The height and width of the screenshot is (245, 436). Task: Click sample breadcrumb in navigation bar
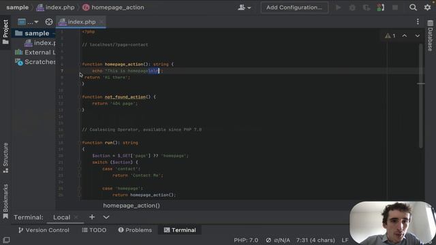(17, 7)
